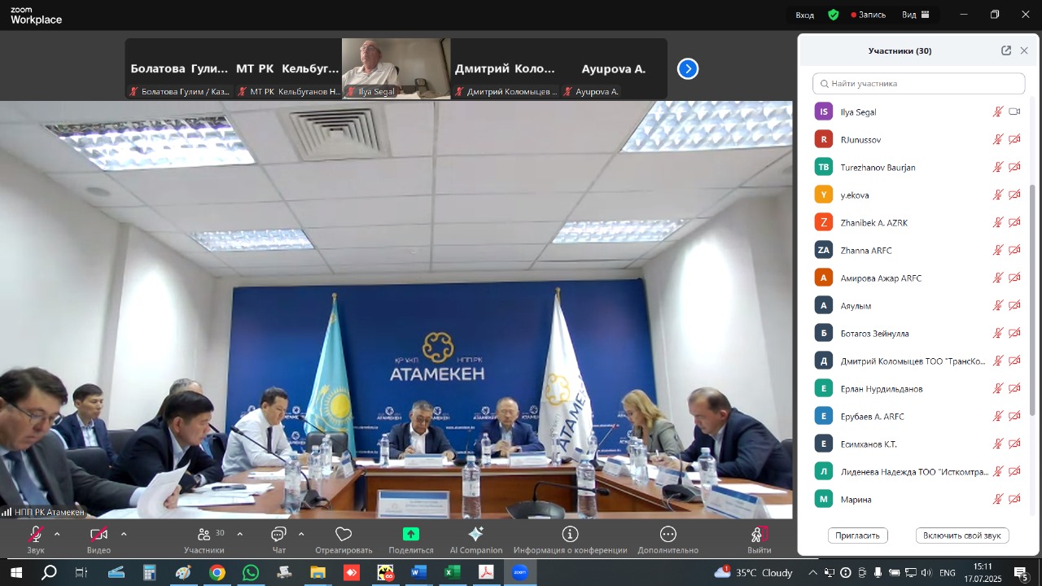This screenshot has height=586, width=1042.
Task: Select Zhanna ARFC in participant list
Action: coord(918,251)
